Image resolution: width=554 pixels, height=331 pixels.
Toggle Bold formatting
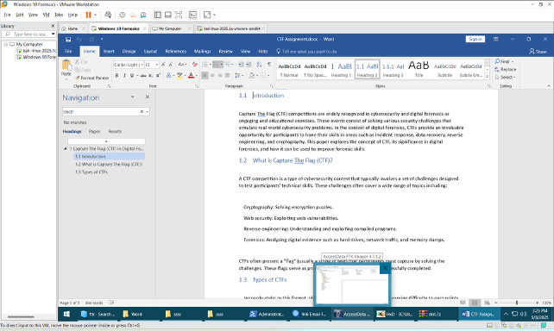point(117,76)
